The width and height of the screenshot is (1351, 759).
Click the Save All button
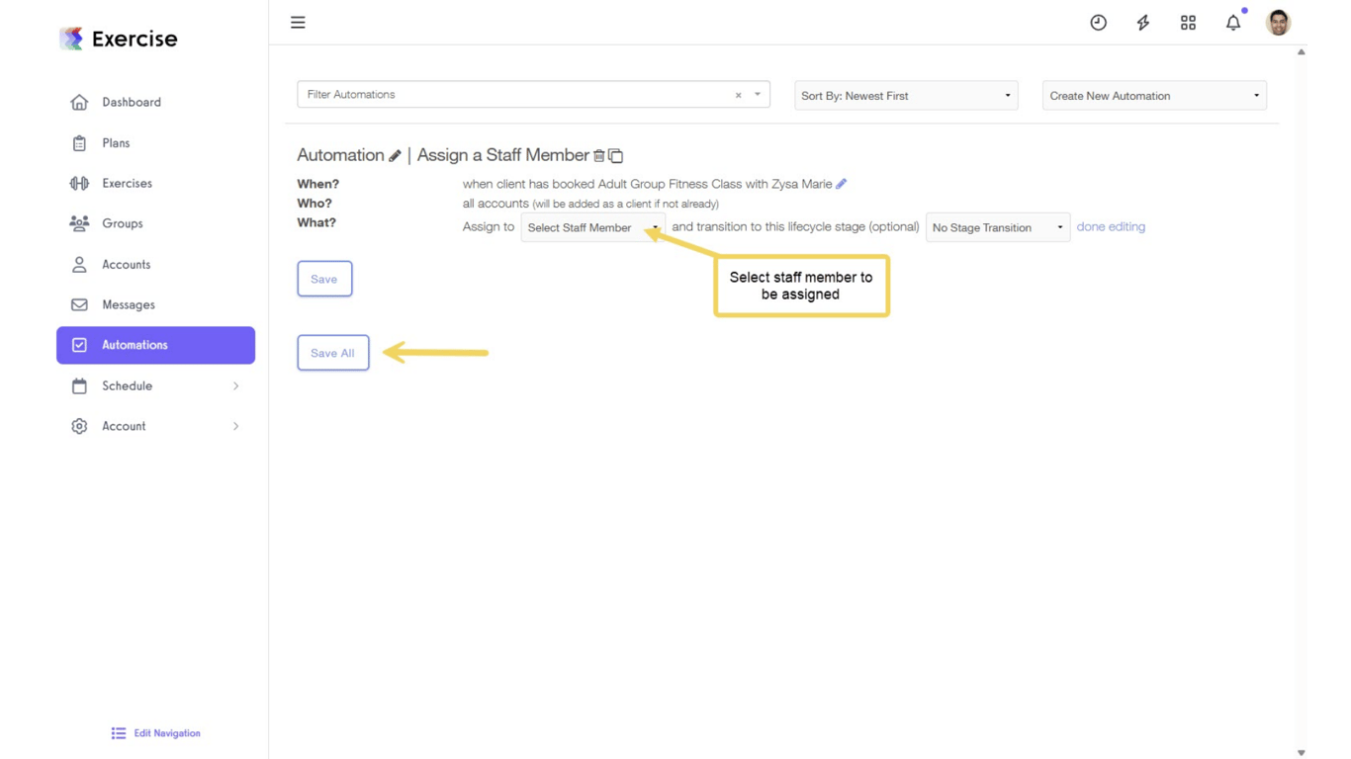click(x=332, y=352)
